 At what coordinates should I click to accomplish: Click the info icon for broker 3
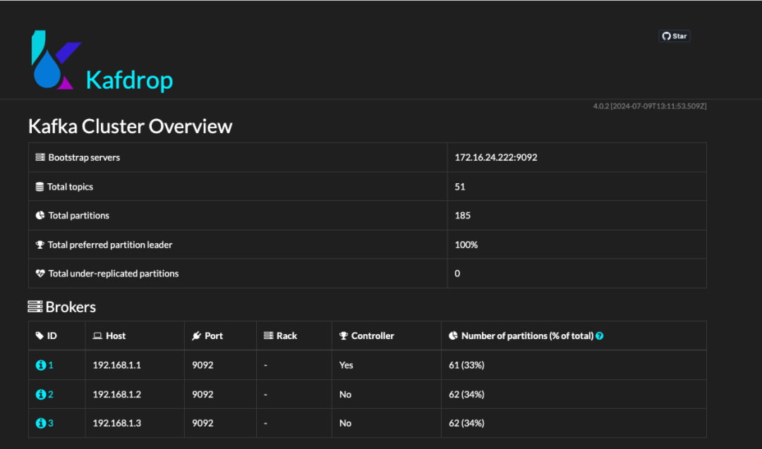pyautogui.click(x=41, y=423)
